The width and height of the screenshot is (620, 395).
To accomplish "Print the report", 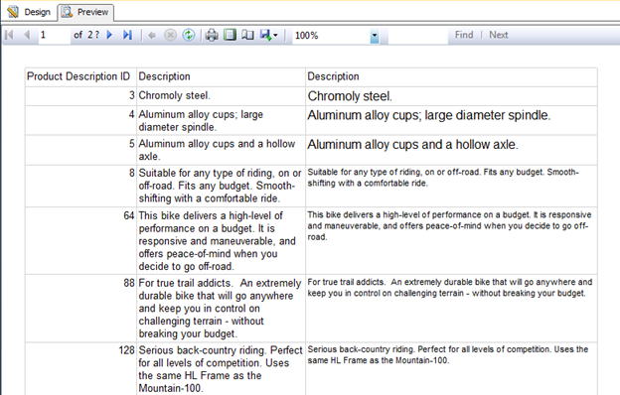I will (x=212, y=35).
